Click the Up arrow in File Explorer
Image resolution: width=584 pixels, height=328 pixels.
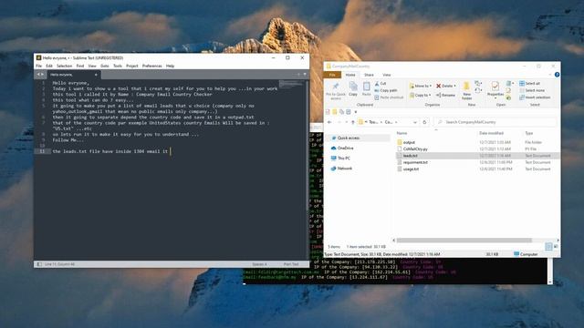tap(353, 122)
